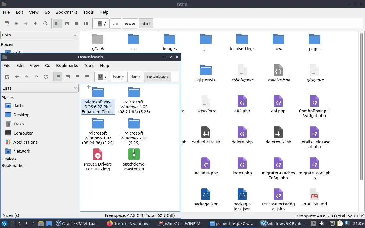
Task: Select PatchSelectWidget.php file
Action: point(278,199)
